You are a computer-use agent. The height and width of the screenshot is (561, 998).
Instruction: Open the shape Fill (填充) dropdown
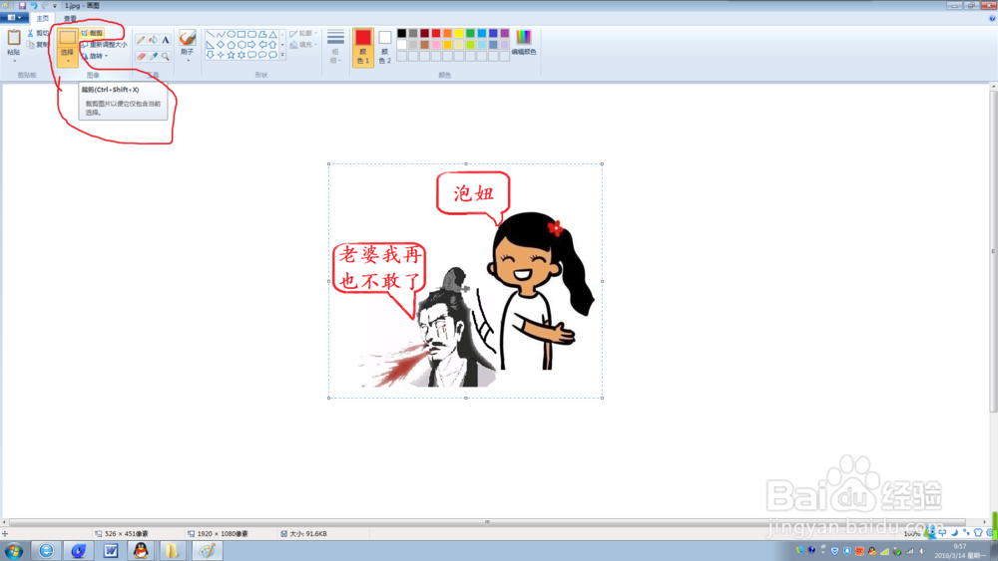(x=303, y=45)
